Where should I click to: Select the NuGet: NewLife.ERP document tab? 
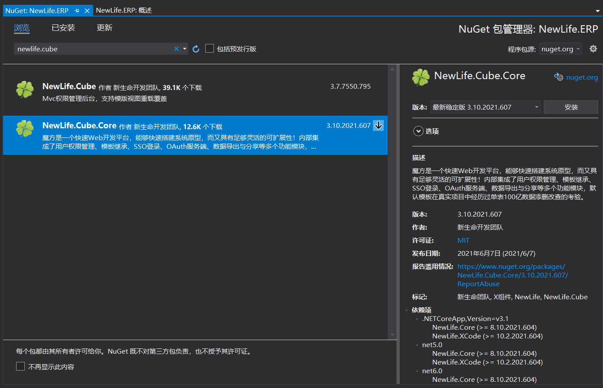point(37,10)
